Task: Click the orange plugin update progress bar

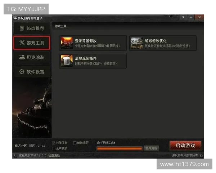Action: click(x=120, y=148)
